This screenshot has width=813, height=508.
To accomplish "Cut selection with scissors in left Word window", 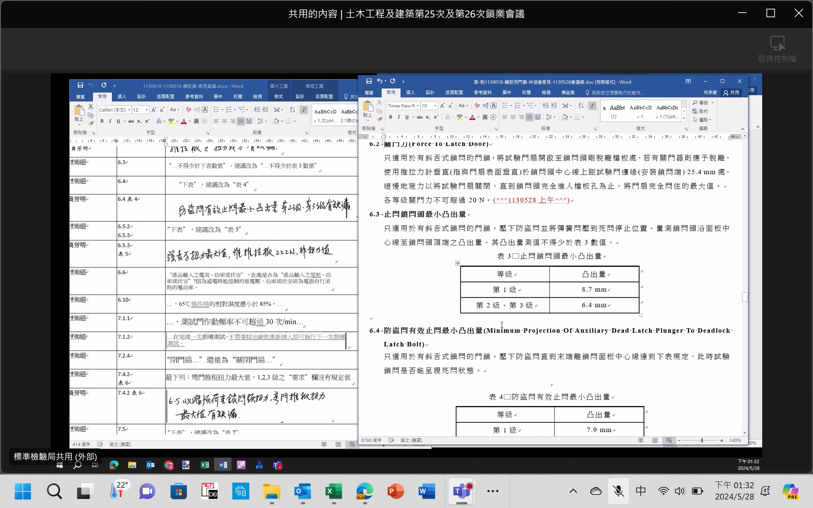I will click(91, 106).
